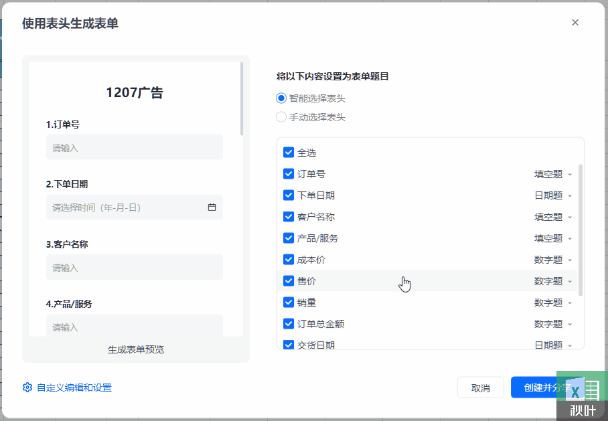Viewport: 608px width, 421px height.
Task: Click the 订单号 preview input field
Action: 135,147
